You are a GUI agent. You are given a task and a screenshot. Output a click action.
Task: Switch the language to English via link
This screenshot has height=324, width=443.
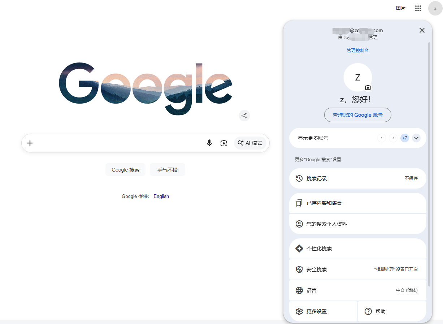[x=161, y=196]
